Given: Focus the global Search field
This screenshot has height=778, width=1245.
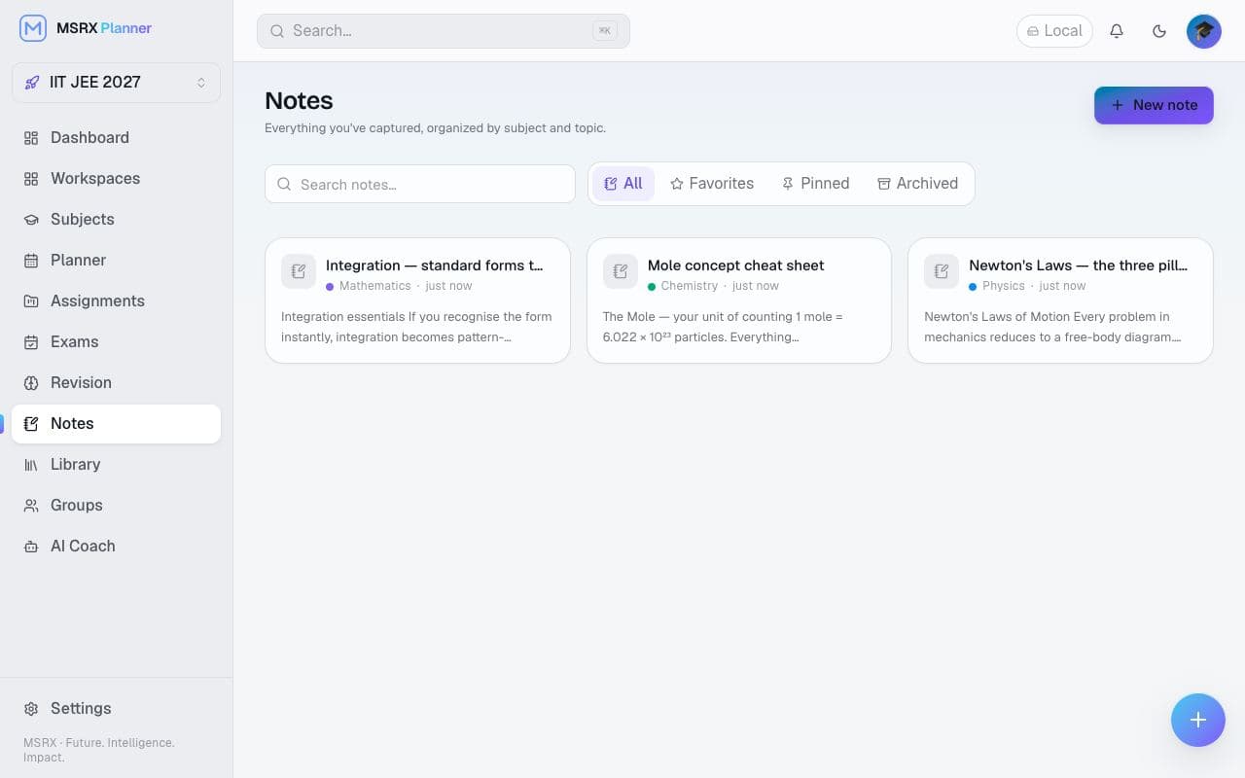Looking at the screenshot, I should coord(444,31).
